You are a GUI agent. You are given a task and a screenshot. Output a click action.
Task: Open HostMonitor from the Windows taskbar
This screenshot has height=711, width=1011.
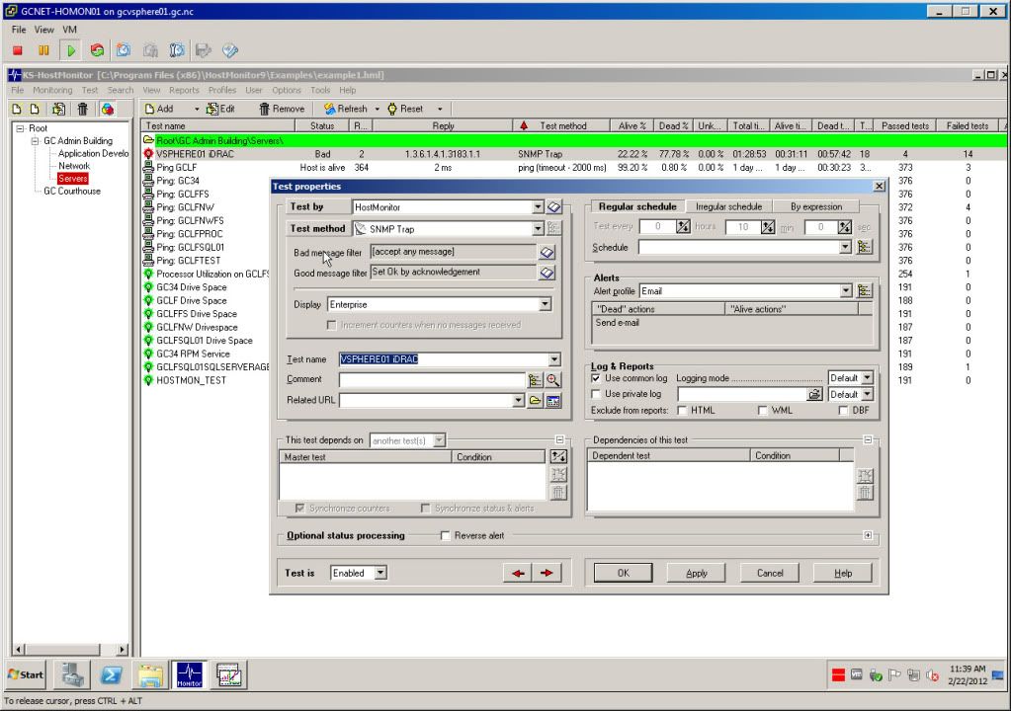point(190,674)
